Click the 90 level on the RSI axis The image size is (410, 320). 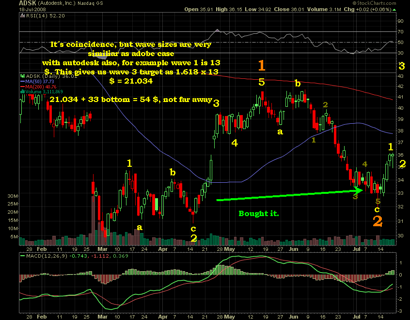tap(400, 21)
